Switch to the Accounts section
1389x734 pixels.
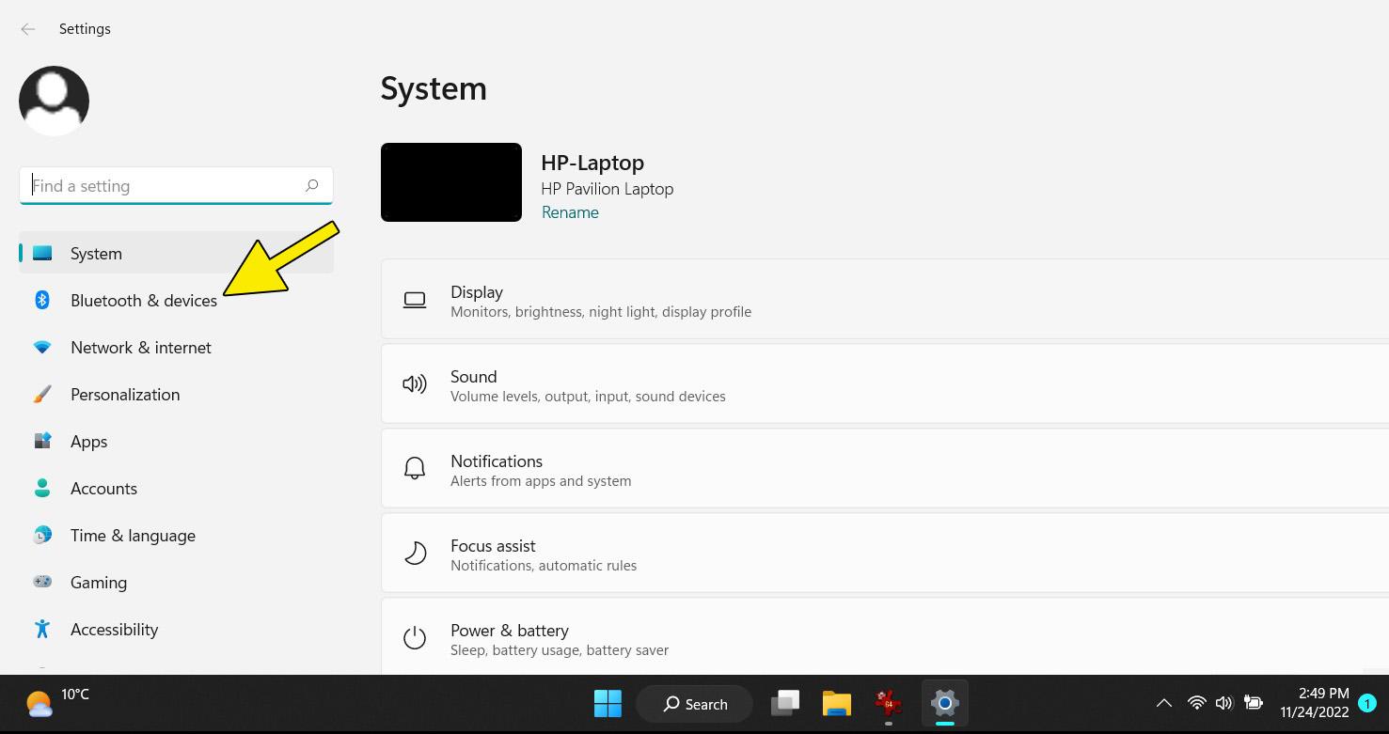click(x=103, y=488)
